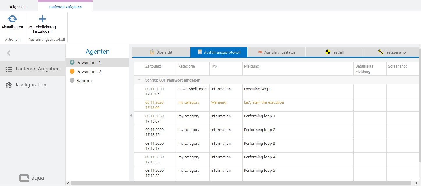Collapse the 'Schritt: 001 Passwort eingeben' group
421x186 pixels.
point(139,80)
